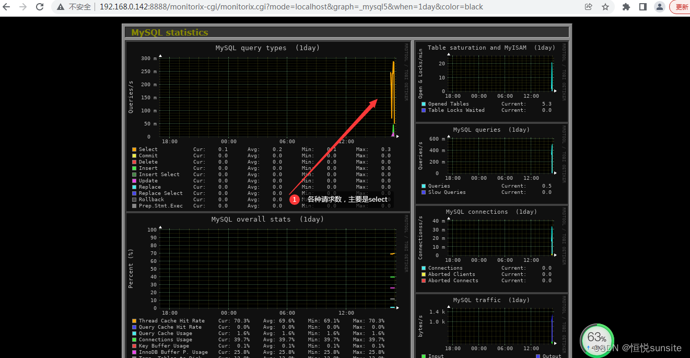Screen dimensions: 690x358
Task: Click the 63% floating memory widget
Action: click(597, 340)
